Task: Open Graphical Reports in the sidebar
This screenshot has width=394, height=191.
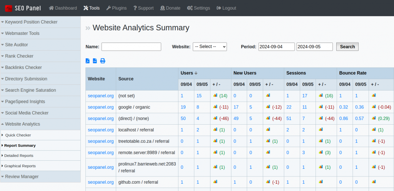Action: pos(20,166)
